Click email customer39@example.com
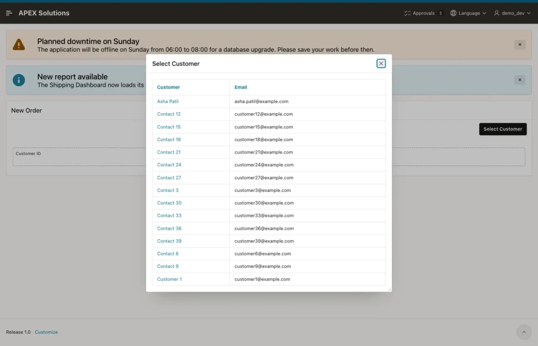 click(x=264, y=241)
